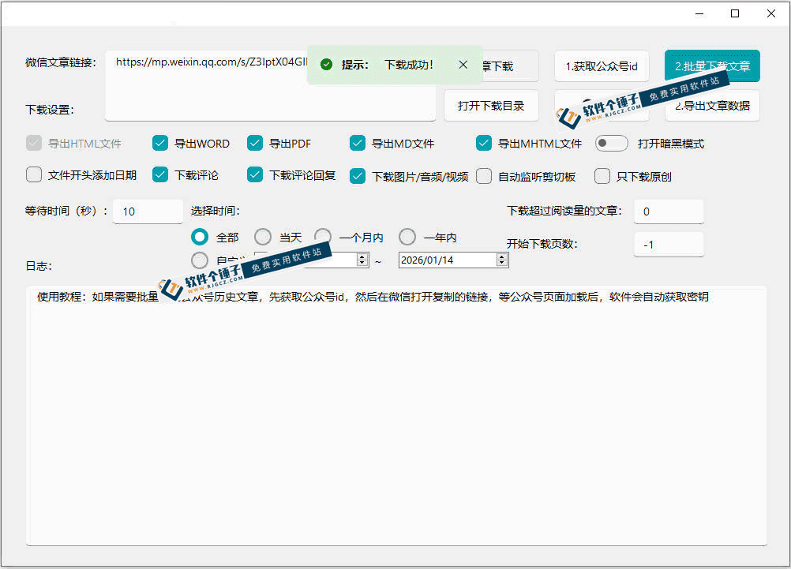The image size is (791, 569).
Task: Enable the 自动监听剪贴板 checkbox
Action: [483, 175]
